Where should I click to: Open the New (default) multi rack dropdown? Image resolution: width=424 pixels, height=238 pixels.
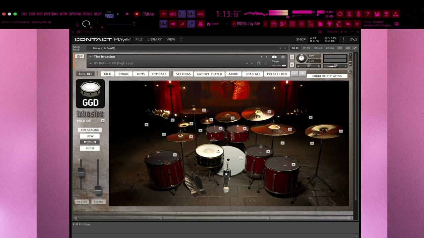click(89, 48)
